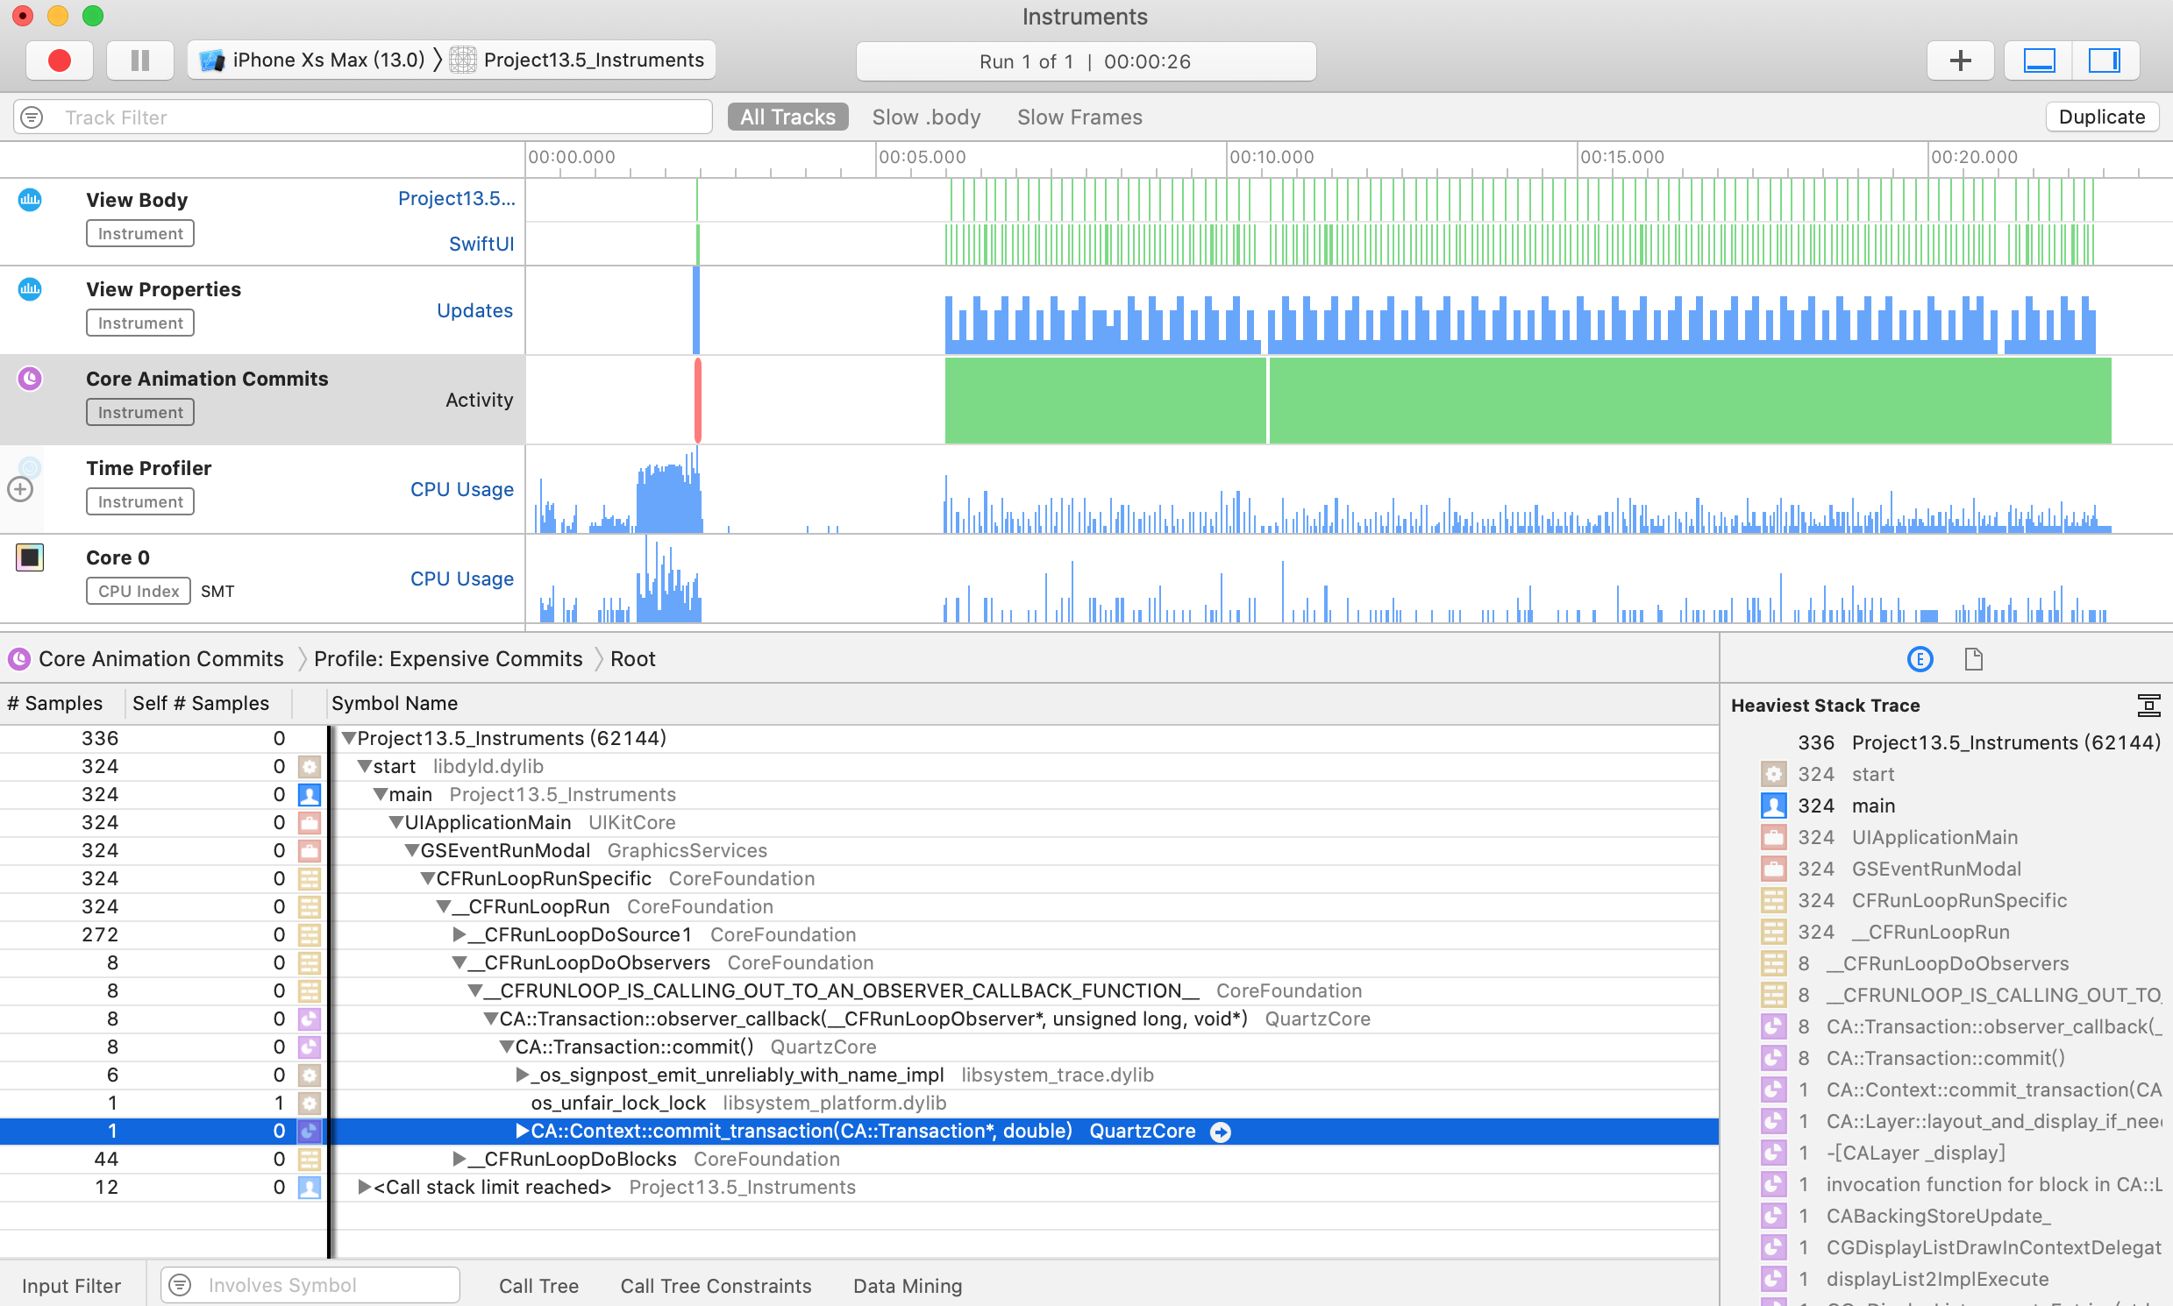Click icon beside start in stack trace

pyautogui.click(x=1773, y=775)
